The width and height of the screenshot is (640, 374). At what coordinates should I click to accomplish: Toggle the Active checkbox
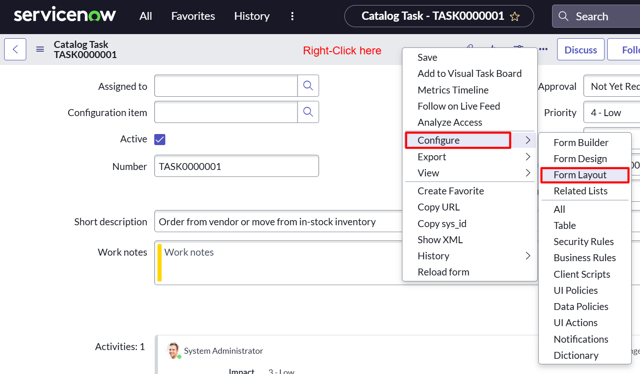point(160,139)
